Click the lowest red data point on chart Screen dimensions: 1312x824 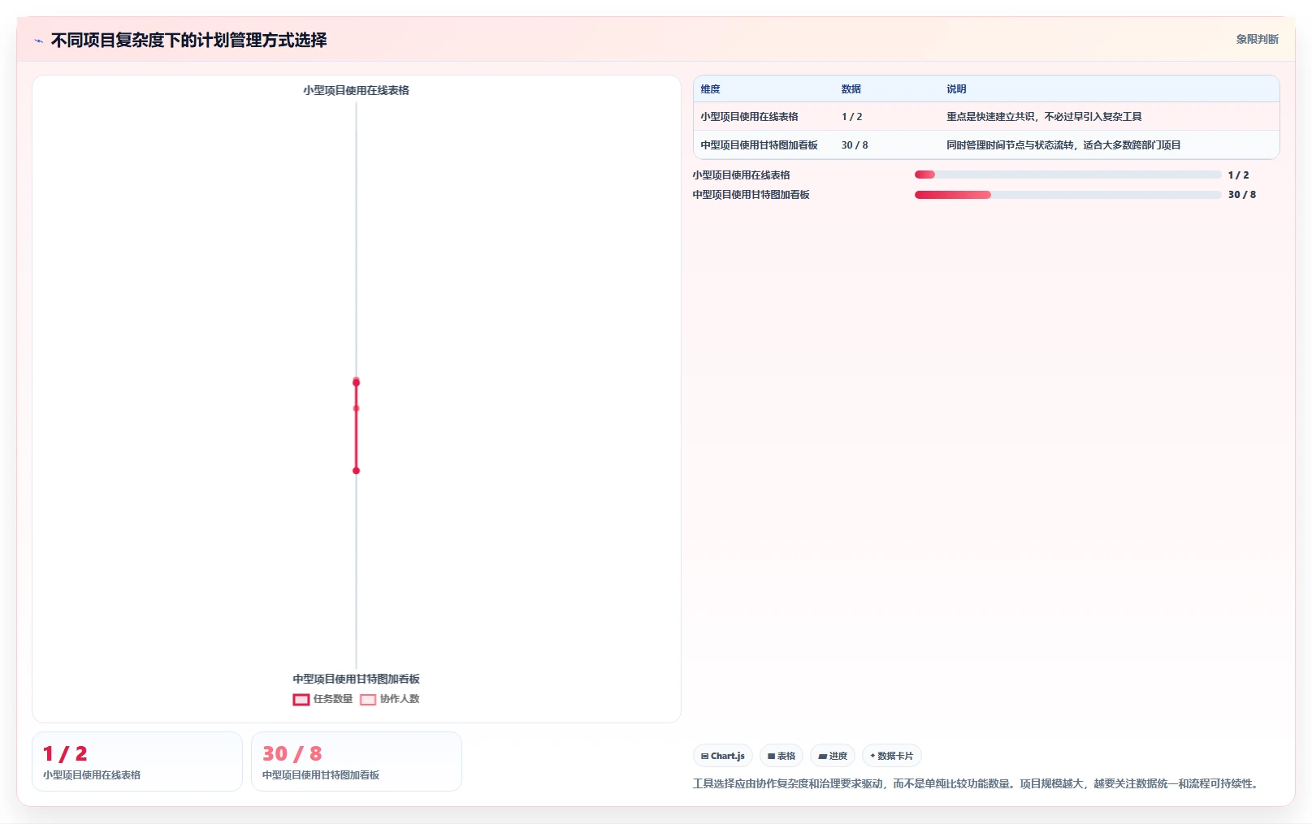pos(356,471)
